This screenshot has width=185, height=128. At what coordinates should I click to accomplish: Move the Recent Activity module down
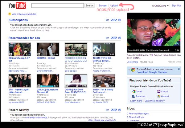coord(116,110)
